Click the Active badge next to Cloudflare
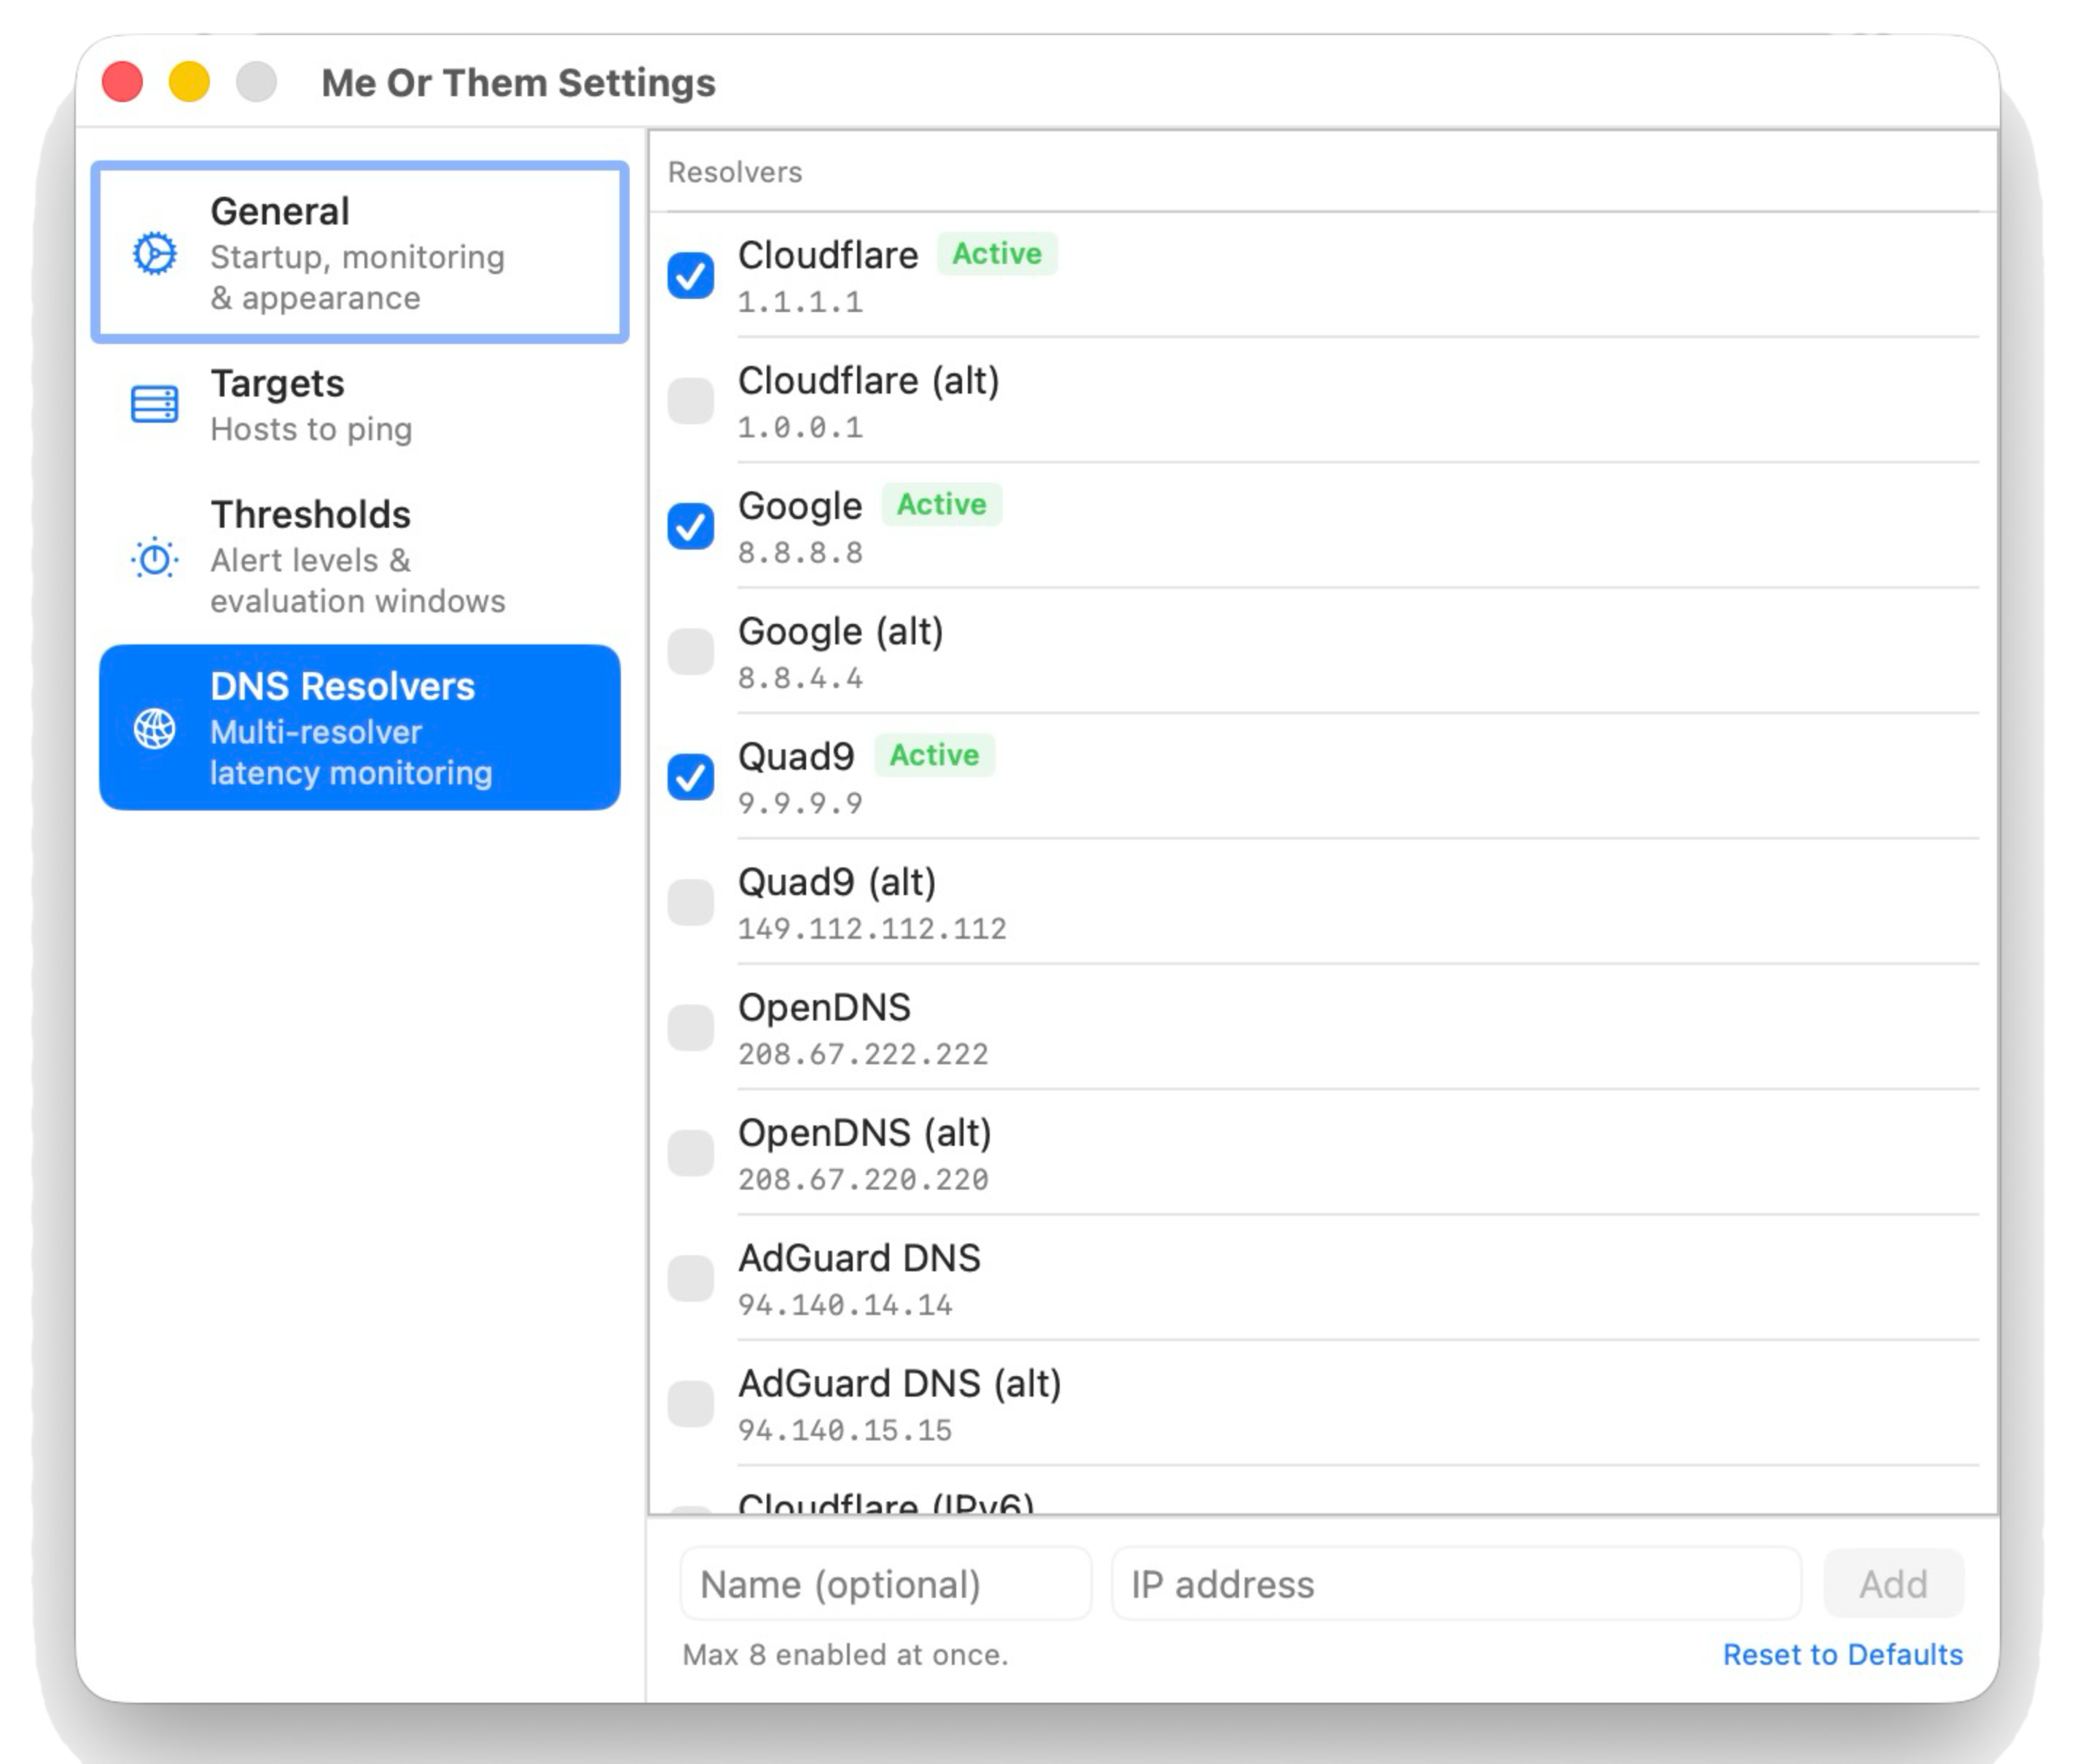 pos(997,254)
